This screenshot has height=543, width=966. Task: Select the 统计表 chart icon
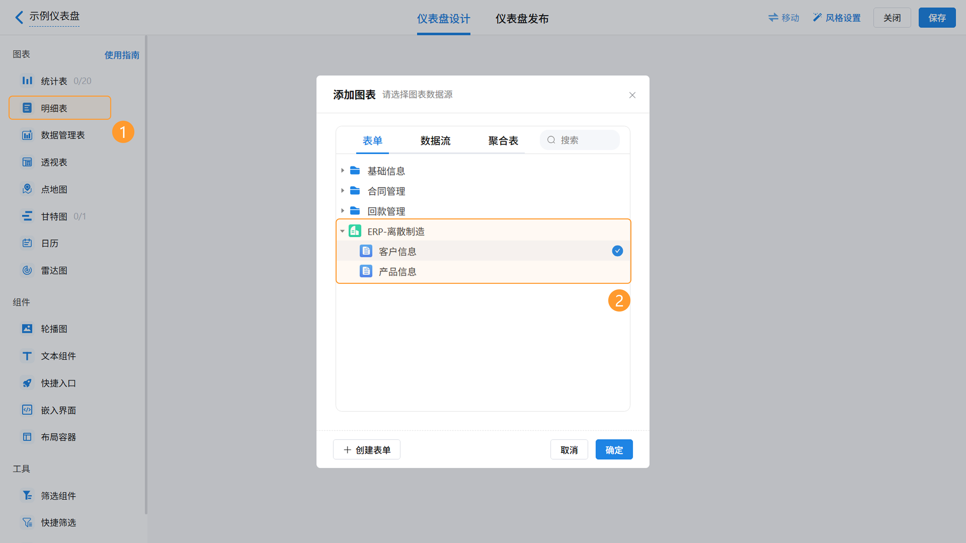(x=27, y=81)
